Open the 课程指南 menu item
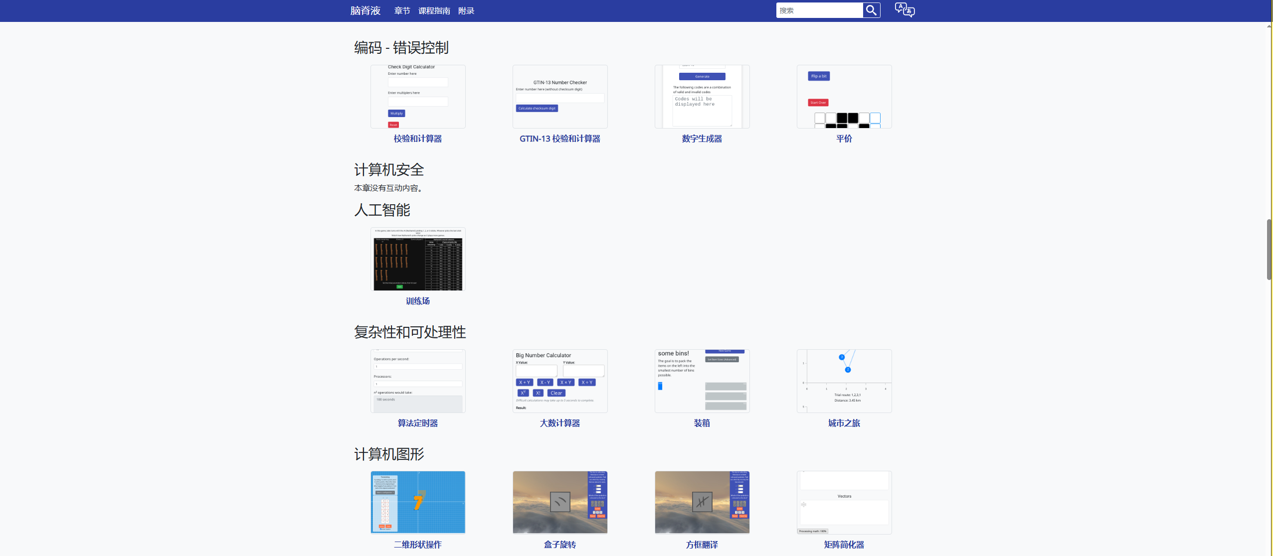This screenshot has width=1273, height=556. (x=434, y=11)
